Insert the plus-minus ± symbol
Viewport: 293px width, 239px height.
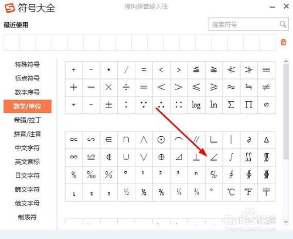click(108, 105)
